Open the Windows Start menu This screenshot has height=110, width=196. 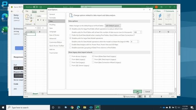(3, 107)
